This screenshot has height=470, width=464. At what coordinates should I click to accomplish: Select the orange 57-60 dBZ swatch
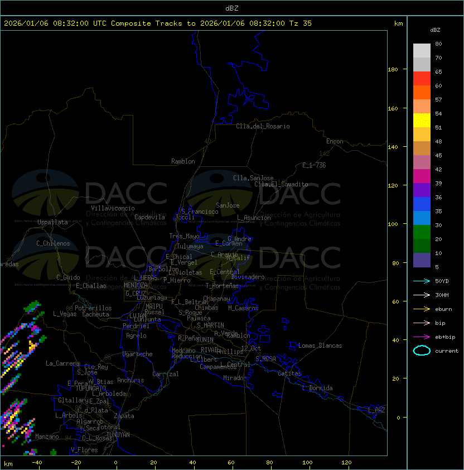click(422, 92)
